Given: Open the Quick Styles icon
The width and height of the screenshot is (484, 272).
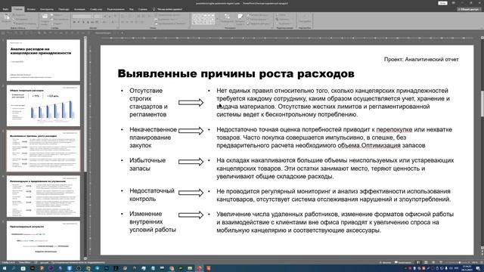Looking at the screenshot, I should [x=240, y=17].
